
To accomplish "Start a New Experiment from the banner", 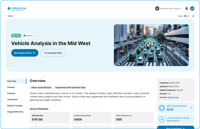I will (25, 53).
